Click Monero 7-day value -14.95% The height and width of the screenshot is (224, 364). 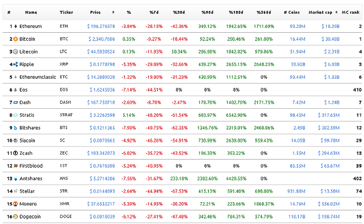[154, 204]
